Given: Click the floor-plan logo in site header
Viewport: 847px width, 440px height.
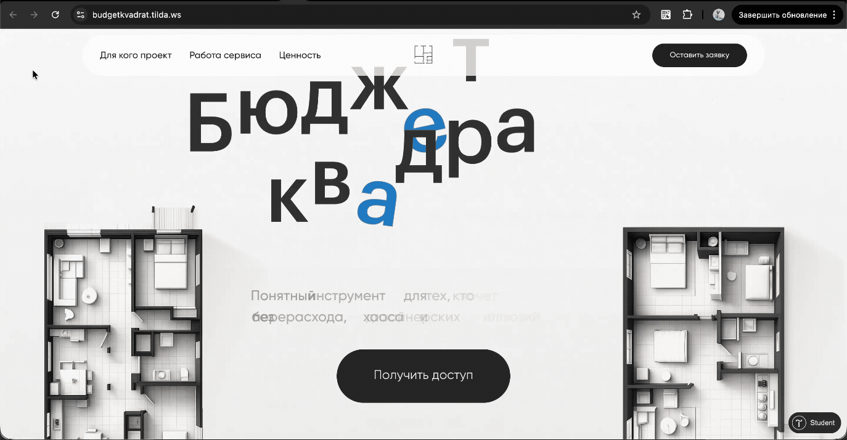Looking at the screenshot, I should click(x=423, y=55).
